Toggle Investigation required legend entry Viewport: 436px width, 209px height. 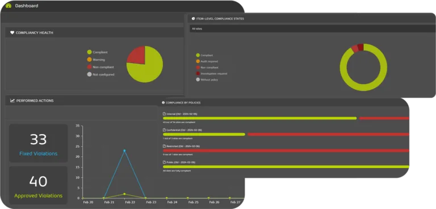pos(212,73)
